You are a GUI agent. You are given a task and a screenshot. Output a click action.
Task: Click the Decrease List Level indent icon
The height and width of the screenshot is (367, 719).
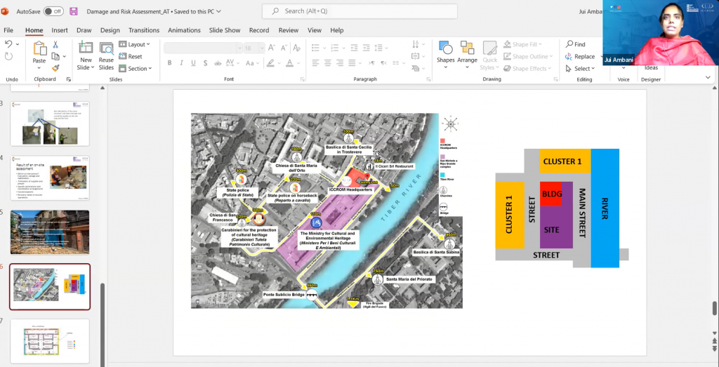click(x=354, y=48)
